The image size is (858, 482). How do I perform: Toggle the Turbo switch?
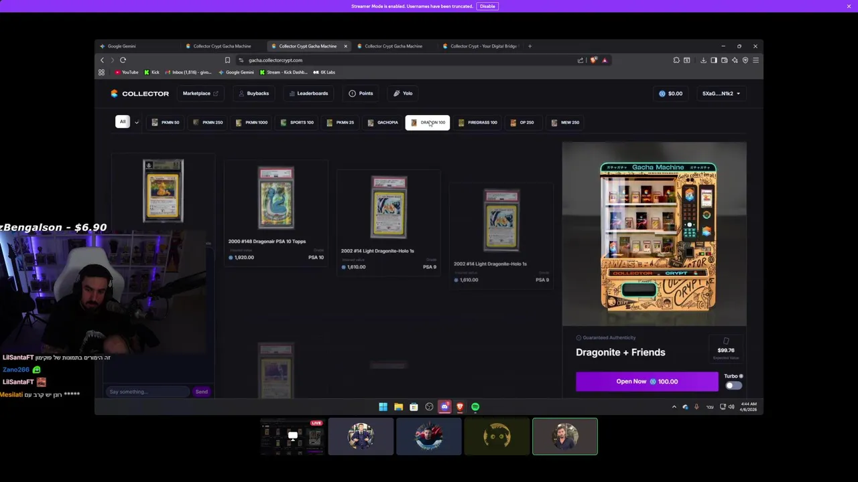733,385
